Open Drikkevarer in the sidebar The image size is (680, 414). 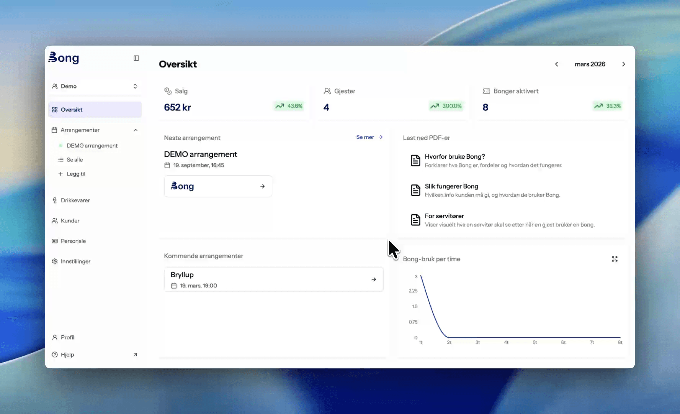(x=75, y=200)
